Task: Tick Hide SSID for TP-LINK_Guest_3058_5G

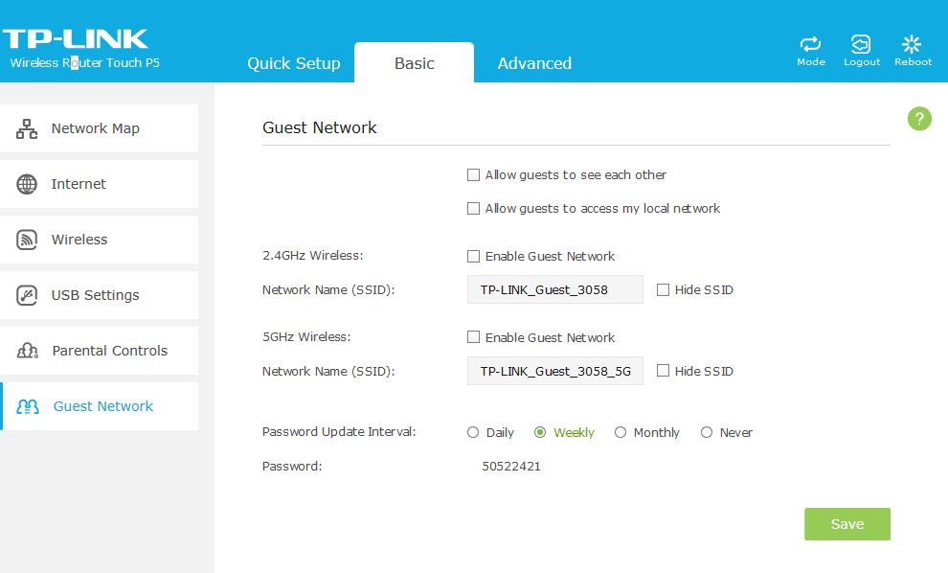Action: pyautogui.click(x=664, y=370)
